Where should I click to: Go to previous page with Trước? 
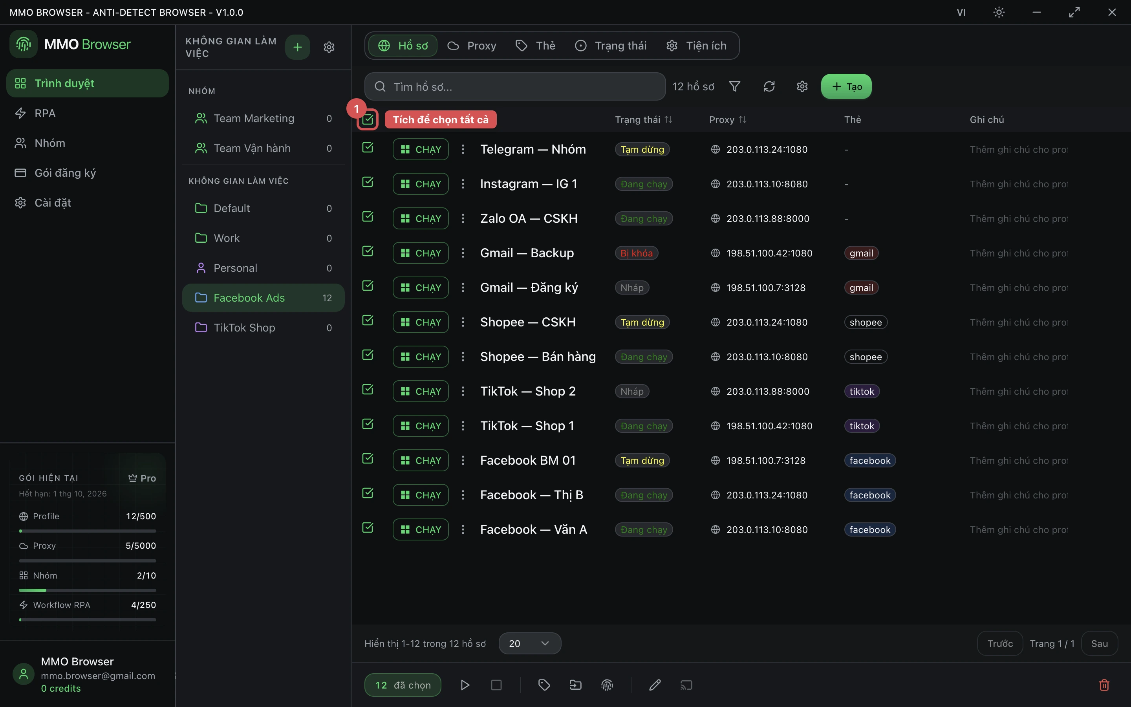pyautogui.click(x=1000, y=643)
